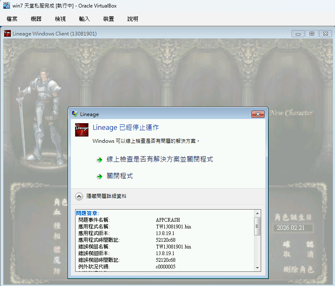This screenshot has height=286, width=335.
Task: Open the 說明 menu
Action: coord(133,19)
